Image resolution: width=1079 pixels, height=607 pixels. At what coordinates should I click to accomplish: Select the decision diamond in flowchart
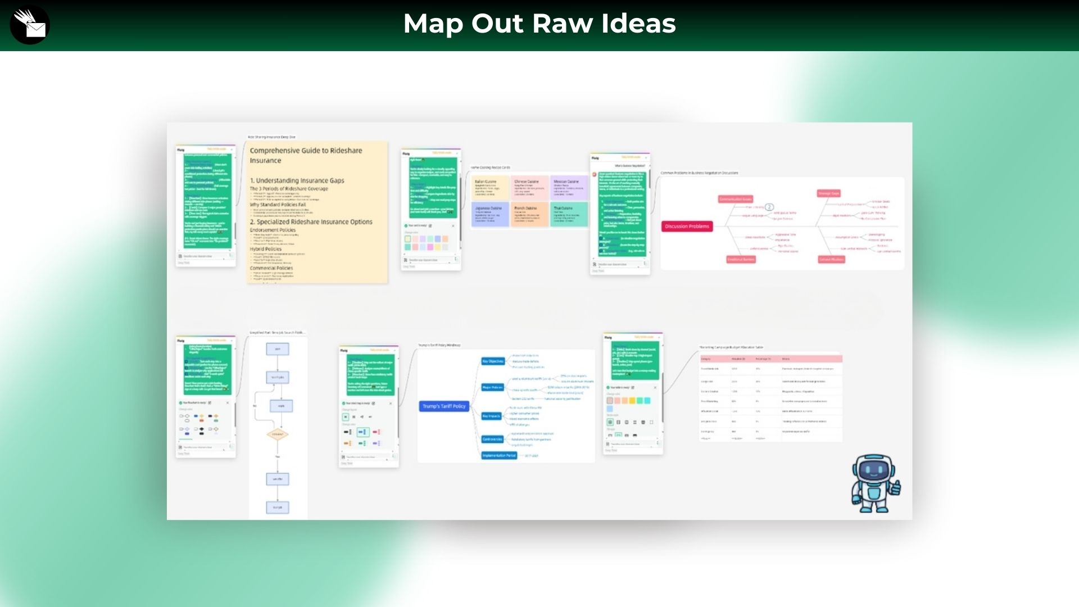(278, 434)
